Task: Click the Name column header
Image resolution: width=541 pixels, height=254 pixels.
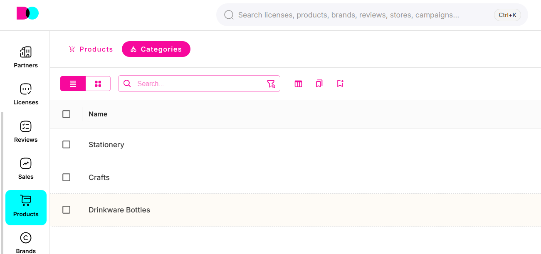Action: [x=98, y=114]
